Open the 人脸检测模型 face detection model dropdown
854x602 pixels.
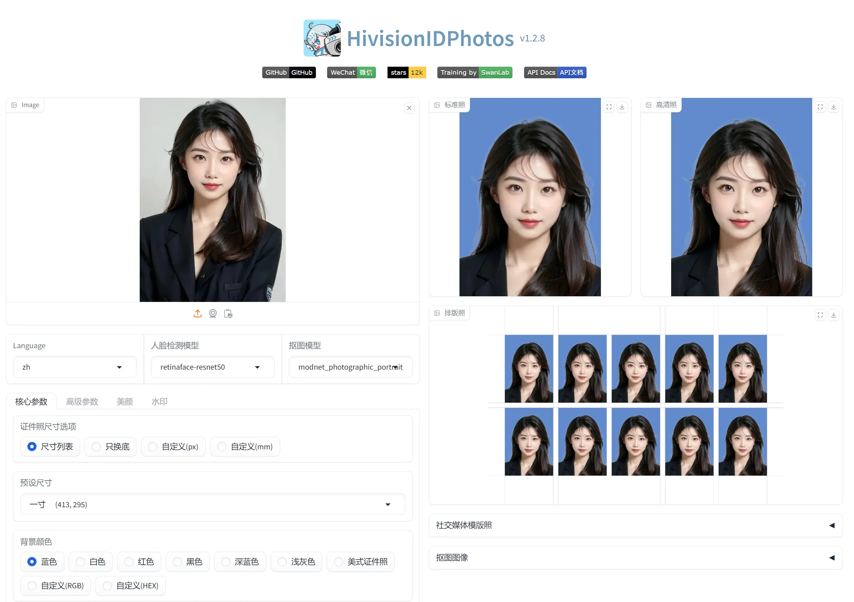212,367
